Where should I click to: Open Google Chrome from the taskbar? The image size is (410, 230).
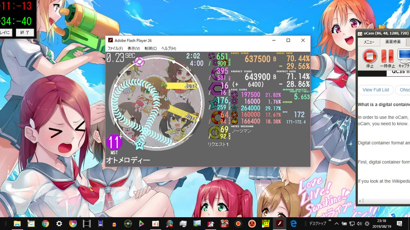click(x=45, y=224)
